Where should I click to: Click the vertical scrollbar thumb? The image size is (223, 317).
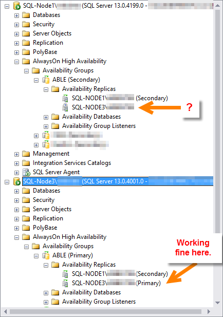click(217, 121)
